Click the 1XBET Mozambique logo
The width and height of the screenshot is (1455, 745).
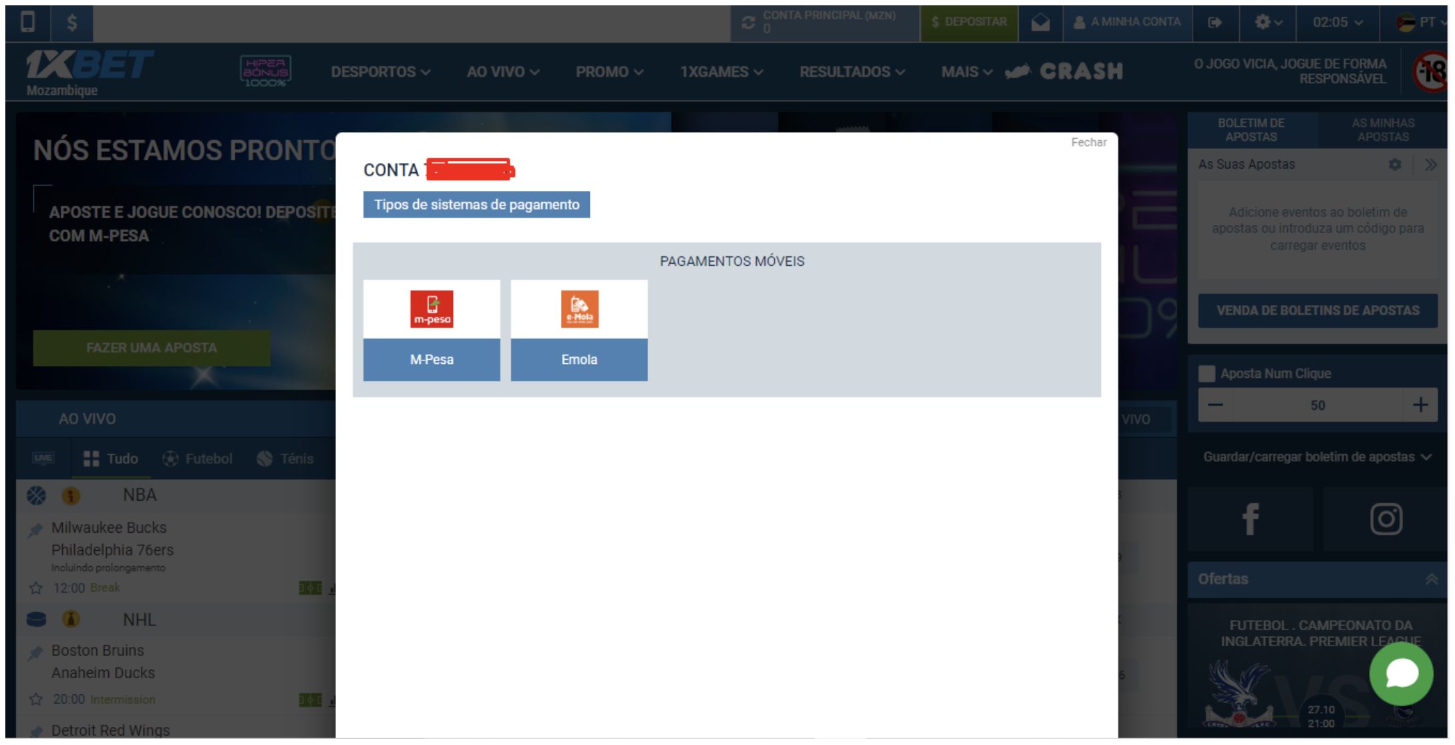click(x=88, y=72)
